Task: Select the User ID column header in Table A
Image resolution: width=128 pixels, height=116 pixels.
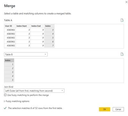Action: [10, 26]
